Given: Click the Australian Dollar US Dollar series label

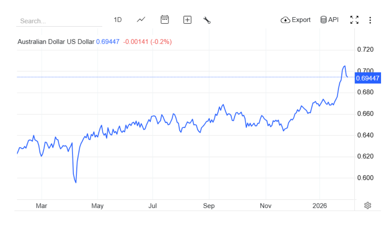Looking at the screenshot, I should (56, 42).
